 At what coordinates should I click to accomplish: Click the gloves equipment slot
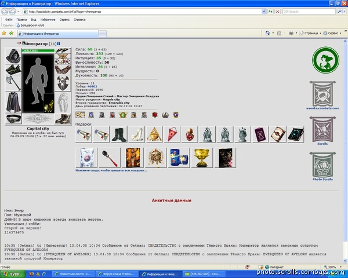63,69
